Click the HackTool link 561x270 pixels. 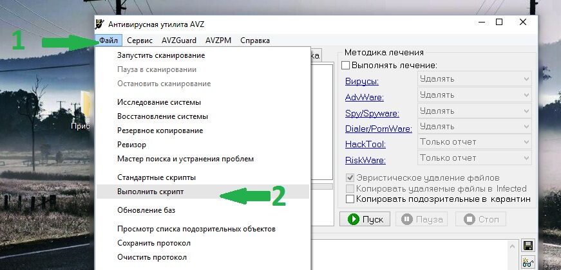coord(365,144)
